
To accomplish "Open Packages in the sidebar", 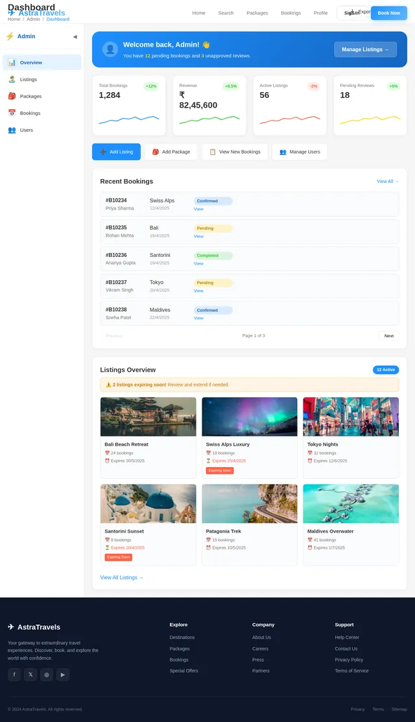I will pos(42,96).
